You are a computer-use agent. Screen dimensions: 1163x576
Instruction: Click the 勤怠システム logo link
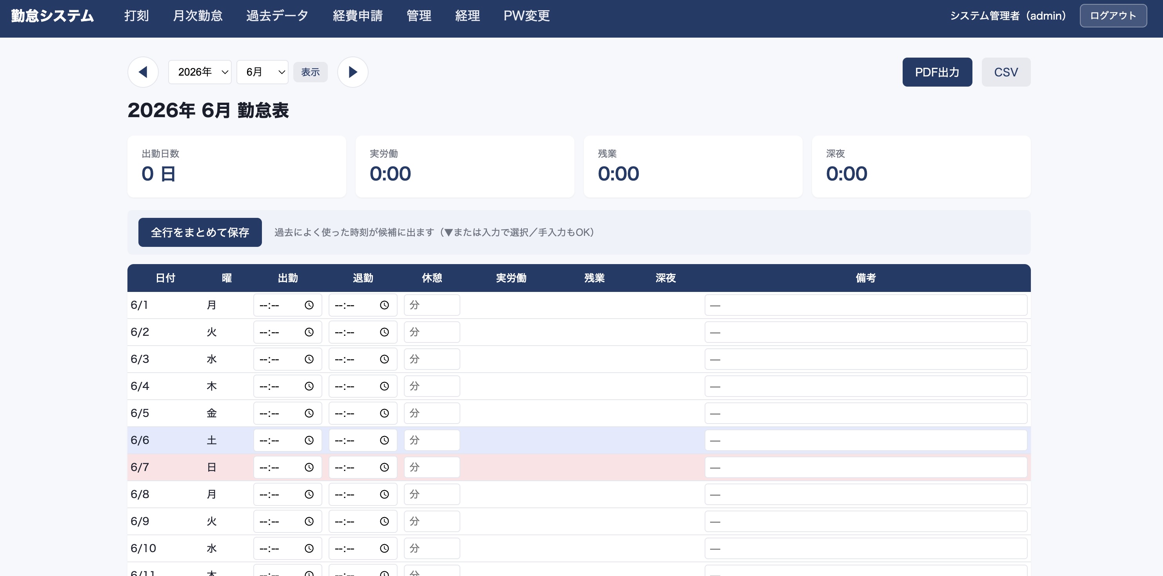[x=53, y=16]
